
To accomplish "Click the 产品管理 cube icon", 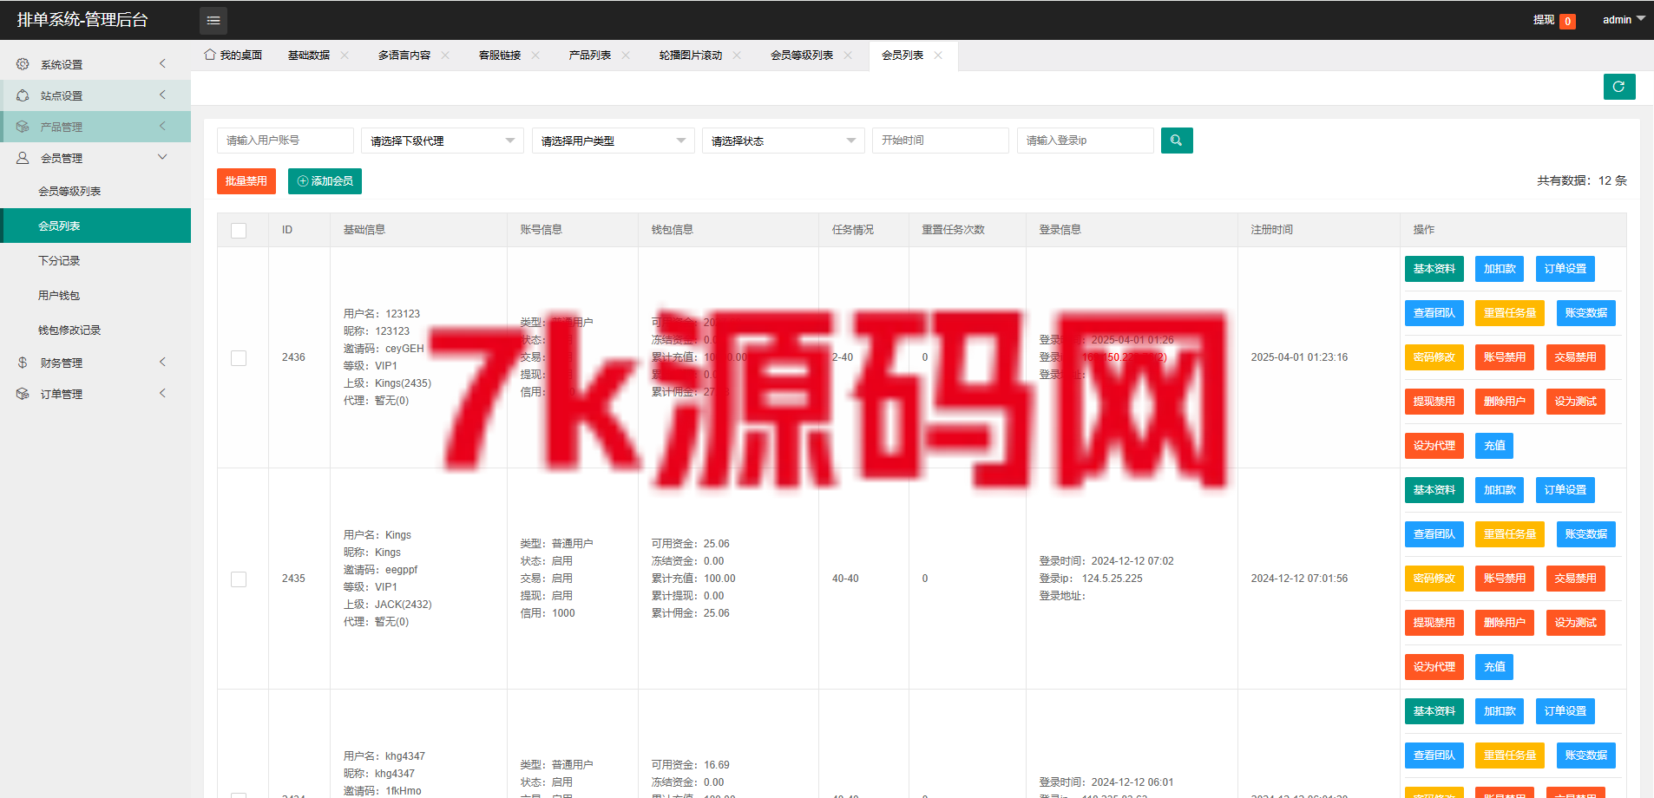I will [23, 127].
